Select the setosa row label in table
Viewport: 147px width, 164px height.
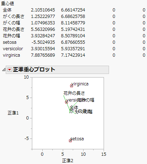[10, 42]
